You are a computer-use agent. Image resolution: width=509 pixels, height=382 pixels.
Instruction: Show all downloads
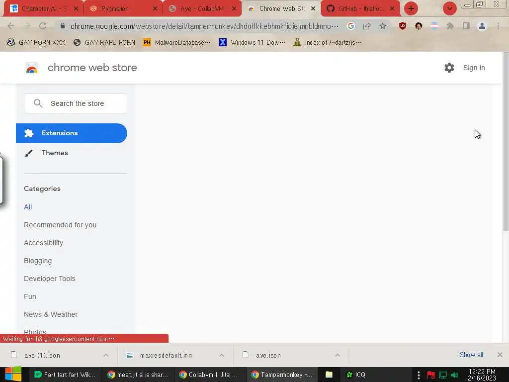pyautogui.click(x=471, y=355)
